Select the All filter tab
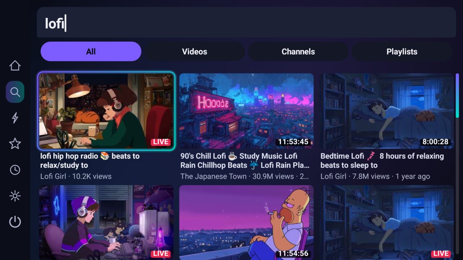Screen dimensions: 463x260 [91, 52]
